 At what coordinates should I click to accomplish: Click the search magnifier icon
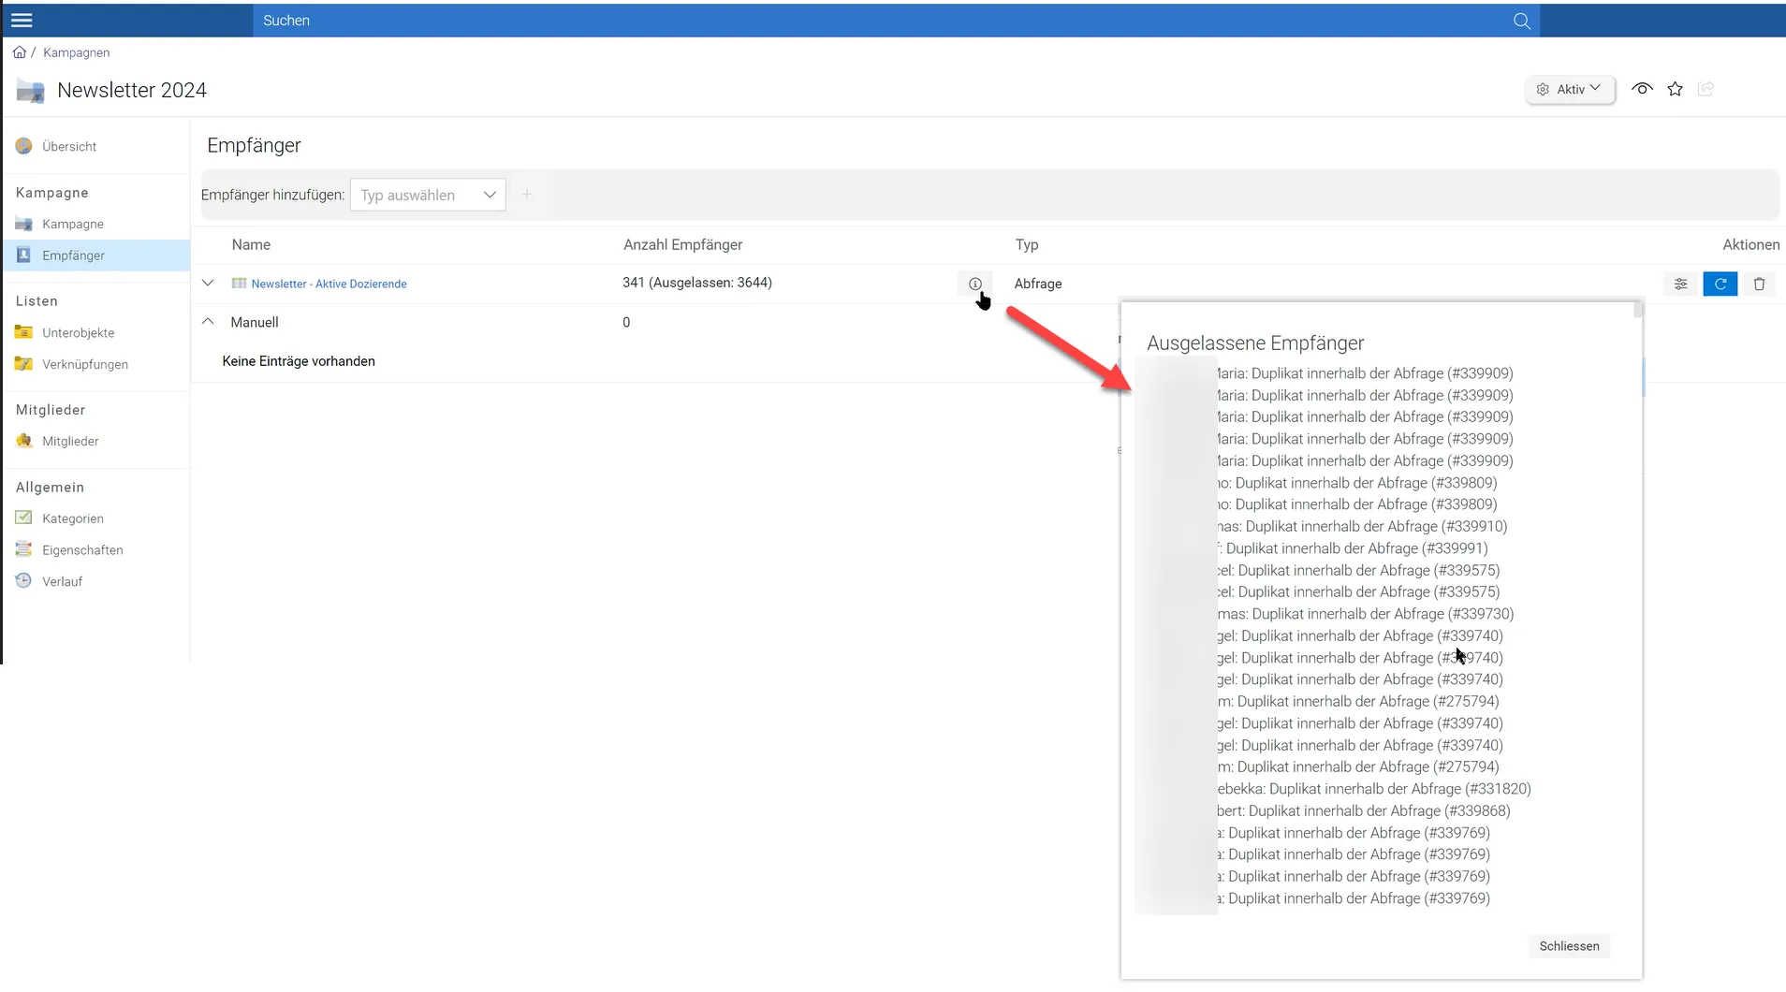[x=1522, y=21]
